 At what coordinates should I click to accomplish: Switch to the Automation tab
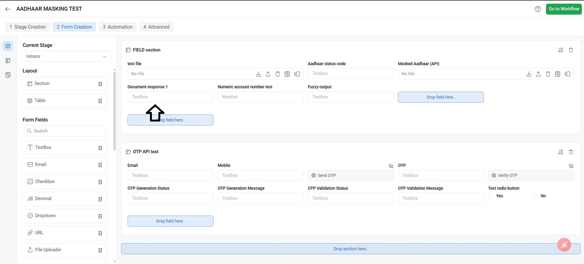[118, 27]
